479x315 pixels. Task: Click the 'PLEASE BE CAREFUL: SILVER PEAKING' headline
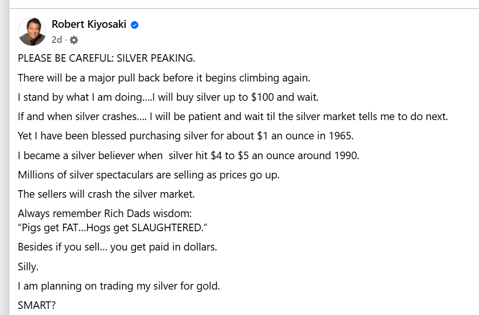(x=106, y=58)
